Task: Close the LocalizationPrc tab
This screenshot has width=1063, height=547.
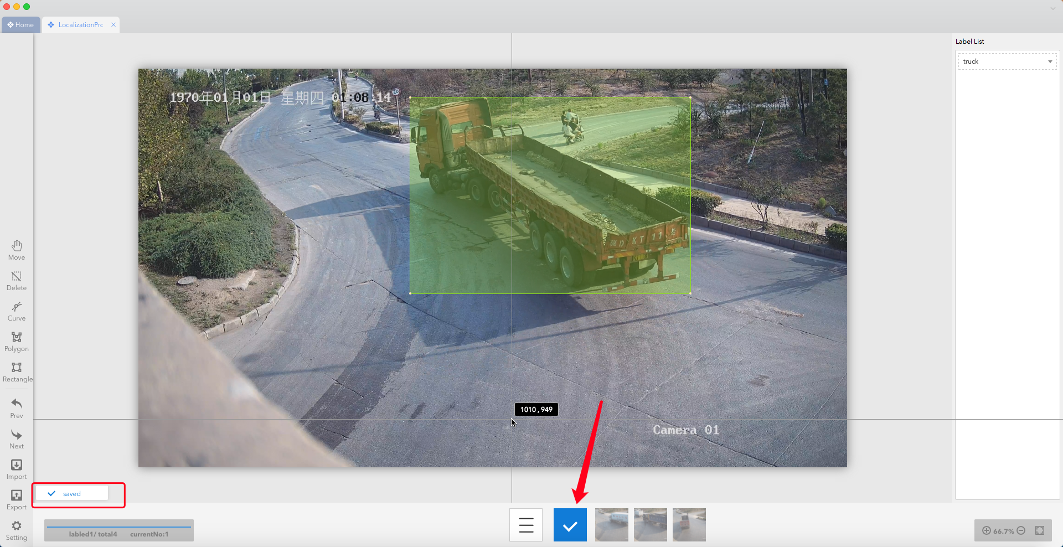Action: pyautogui.click(x=113, y=25)
